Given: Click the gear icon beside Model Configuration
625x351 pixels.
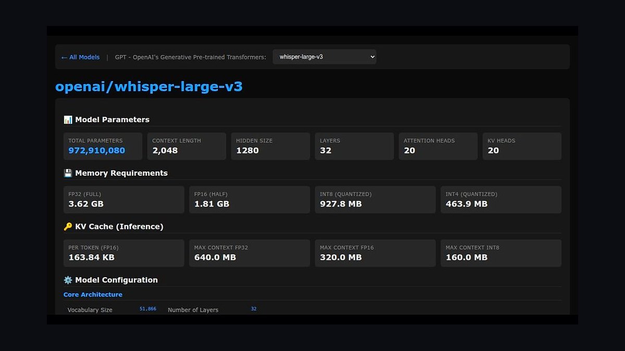Looking at the screenshot, I should [68, 280].
